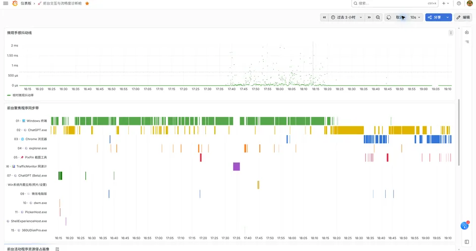
Task: Click the PixPin pin icon in row 05
Action: [x=22, y=157]
